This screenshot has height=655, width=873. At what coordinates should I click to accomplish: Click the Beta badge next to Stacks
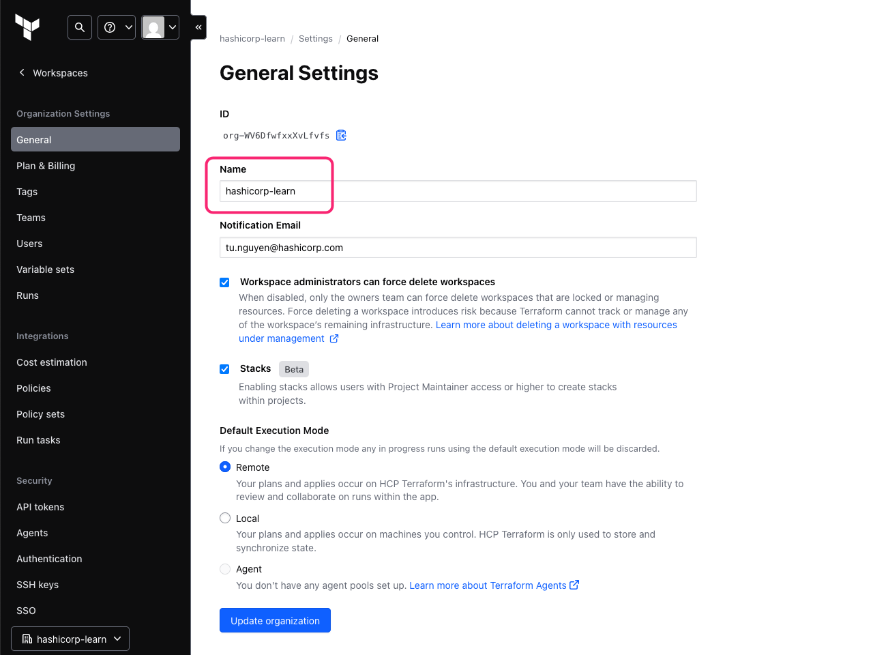click(294, 369)
